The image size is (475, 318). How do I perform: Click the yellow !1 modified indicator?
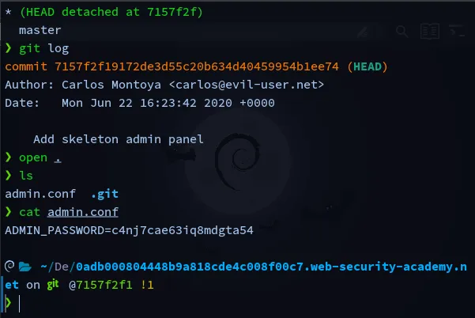(x=147, y=285)
